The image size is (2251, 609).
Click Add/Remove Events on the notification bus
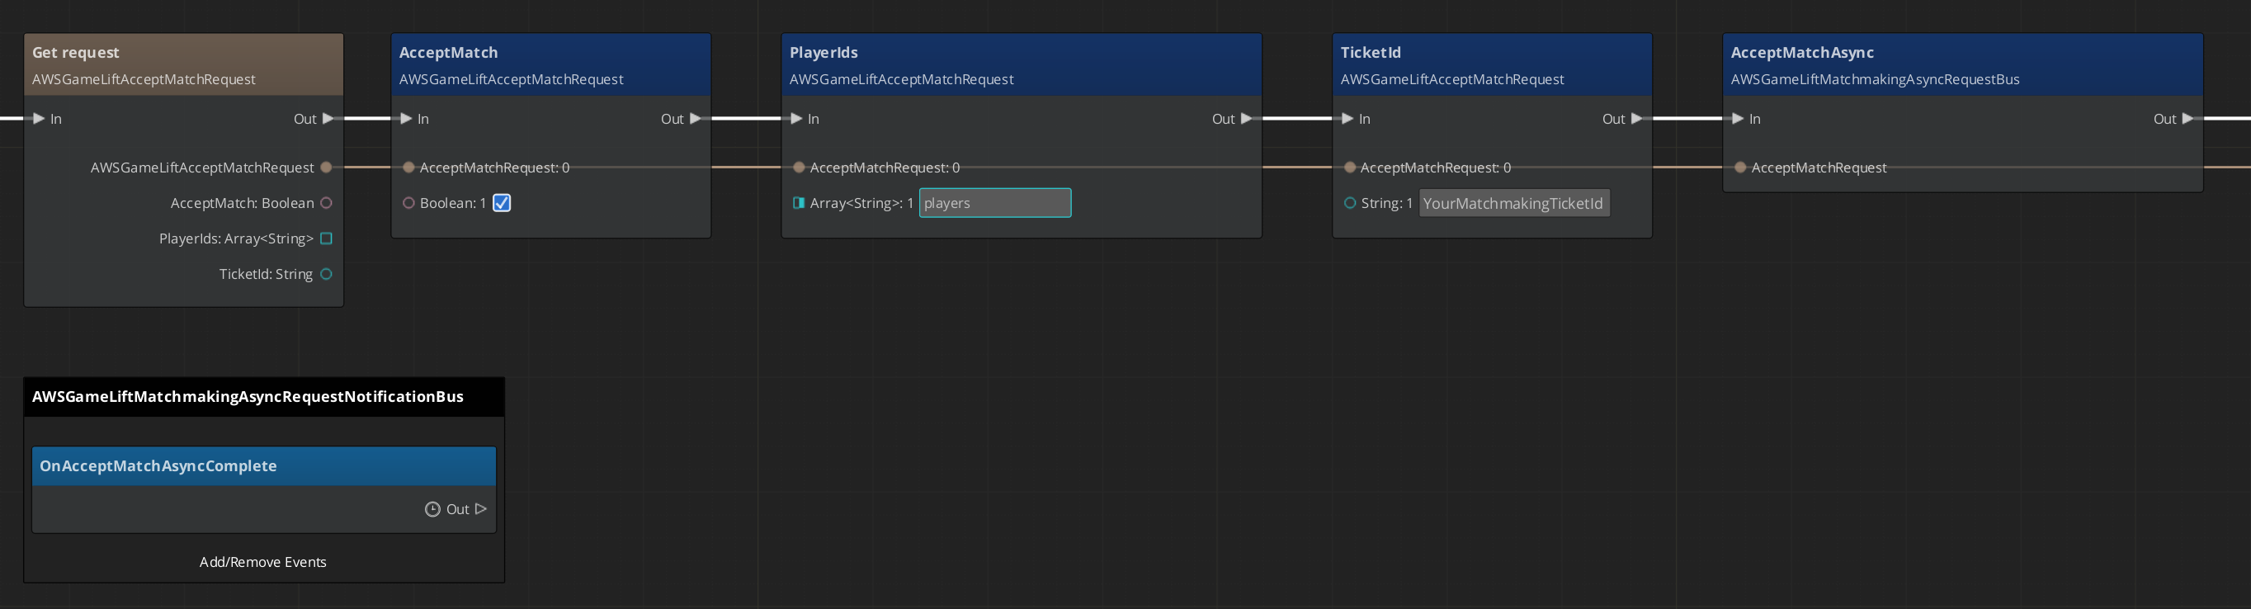point(263,562)
